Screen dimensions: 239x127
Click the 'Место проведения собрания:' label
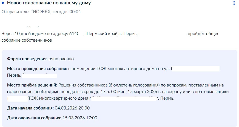[x=37, y=69]
